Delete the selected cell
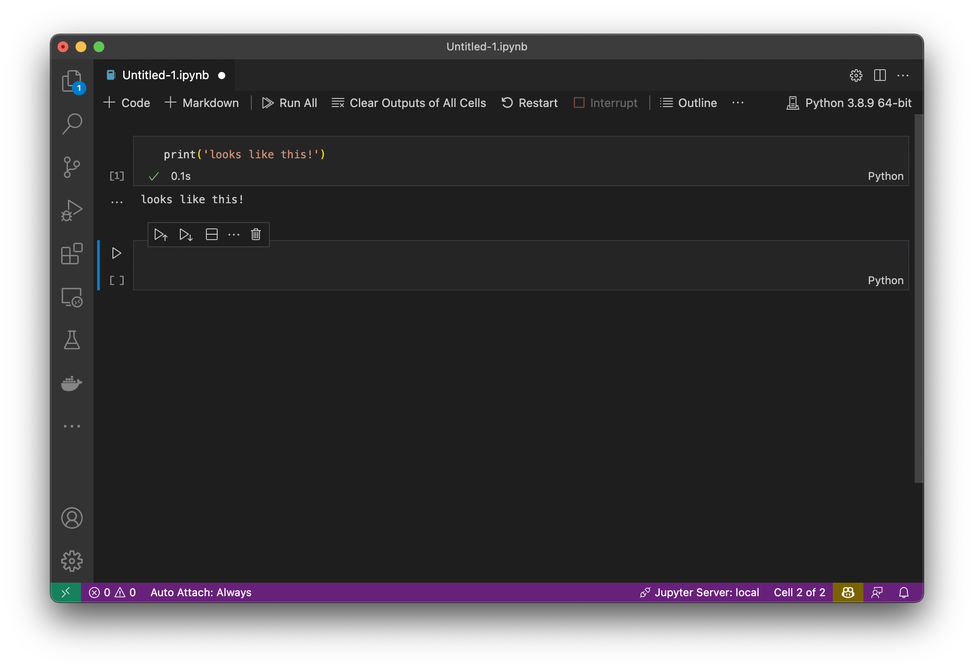Image resolution: width=974 pixels, height=669 pixels. click(x=256, y=235)
